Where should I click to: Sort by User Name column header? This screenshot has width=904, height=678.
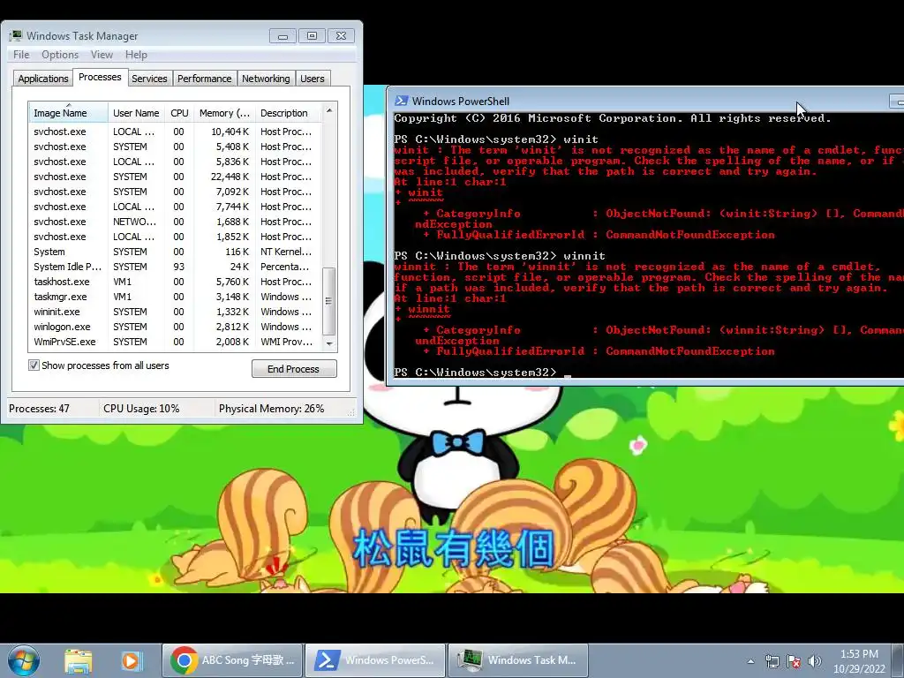tap(136, 113)
